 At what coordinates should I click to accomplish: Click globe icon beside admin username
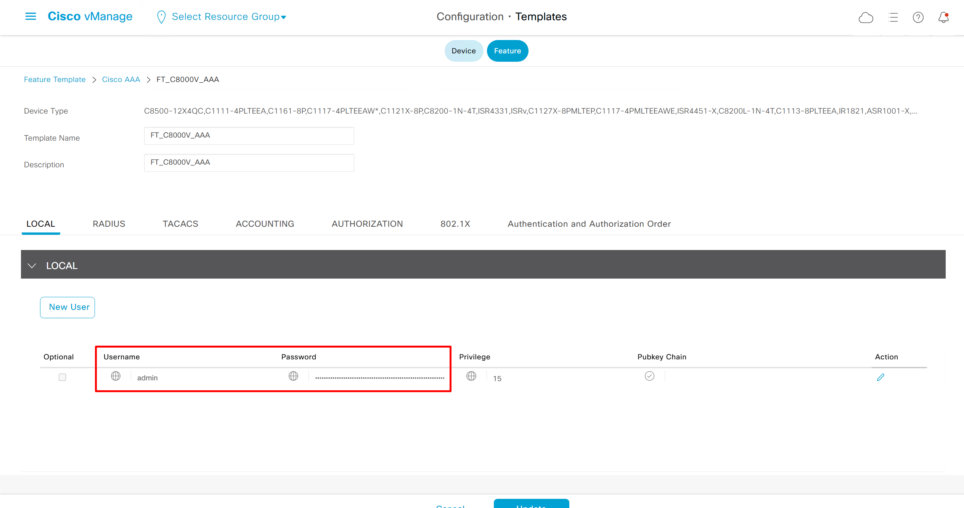(x=116, y=377)
